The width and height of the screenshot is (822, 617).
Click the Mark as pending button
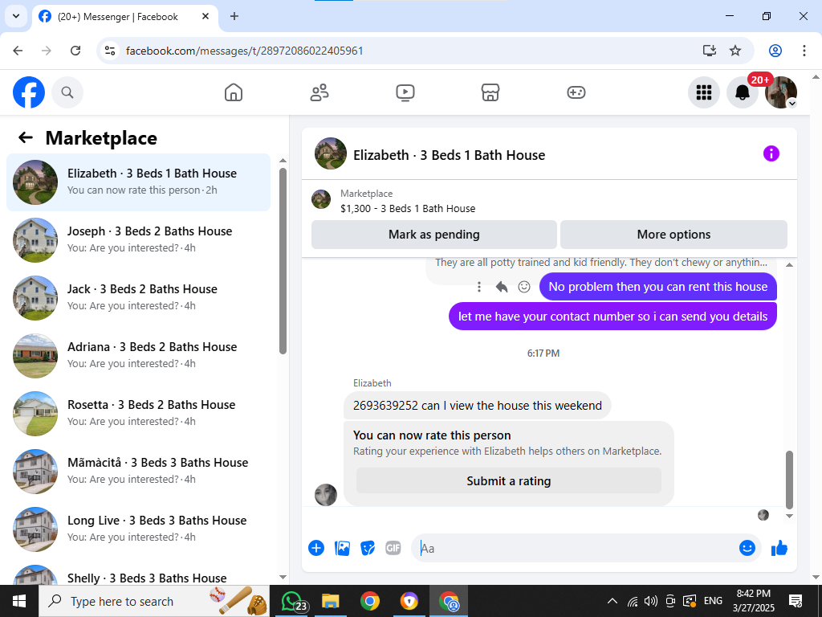[434, 235]
